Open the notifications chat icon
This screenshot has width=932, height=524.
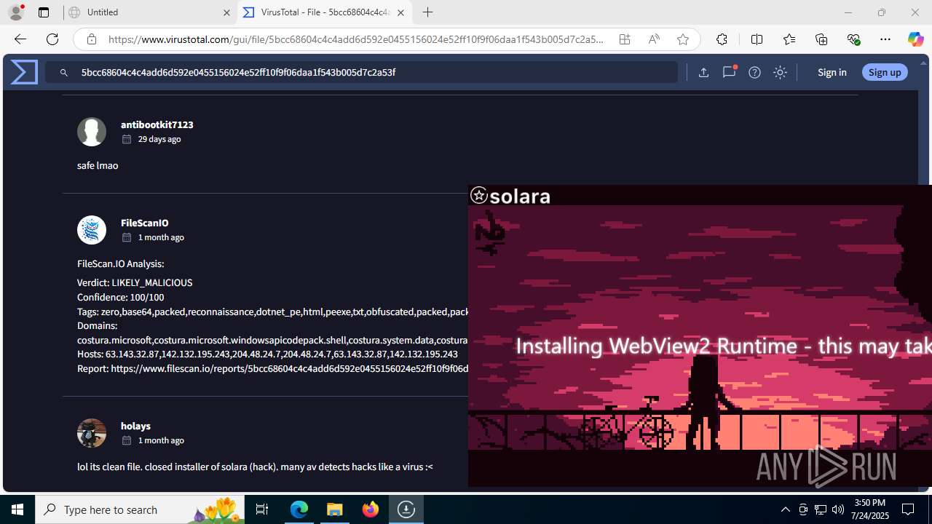coord(729,72)
